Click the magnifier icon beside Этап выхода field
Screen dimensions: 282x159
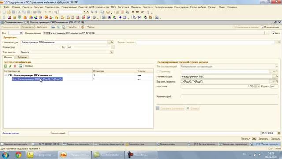(111, 52)
